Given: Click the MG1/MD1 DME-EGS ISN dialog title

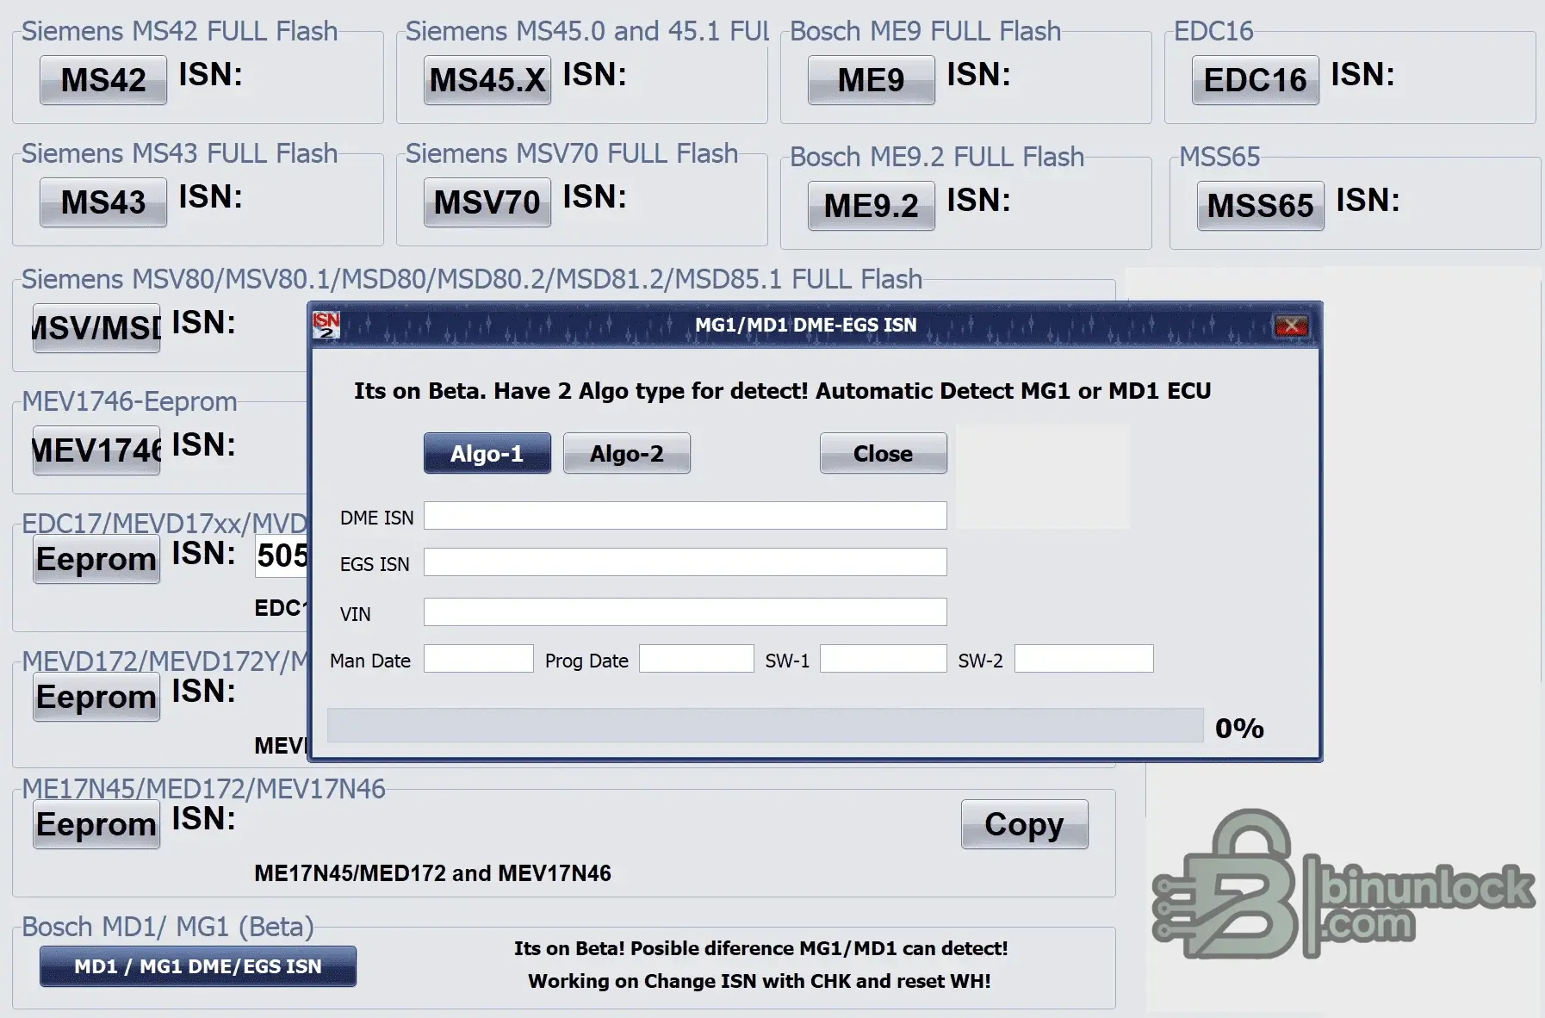Looking at the screenshot, I should point(806,325).
